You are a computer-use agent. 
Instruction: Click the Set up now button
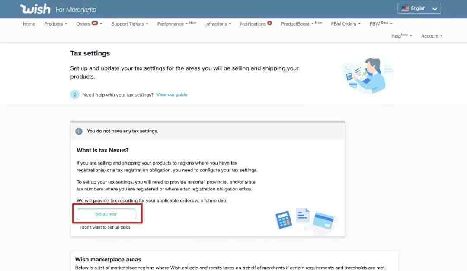[106, 214]
